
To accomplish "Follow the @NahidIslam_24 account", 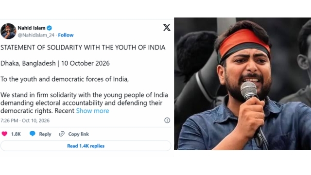I will 66,35.
